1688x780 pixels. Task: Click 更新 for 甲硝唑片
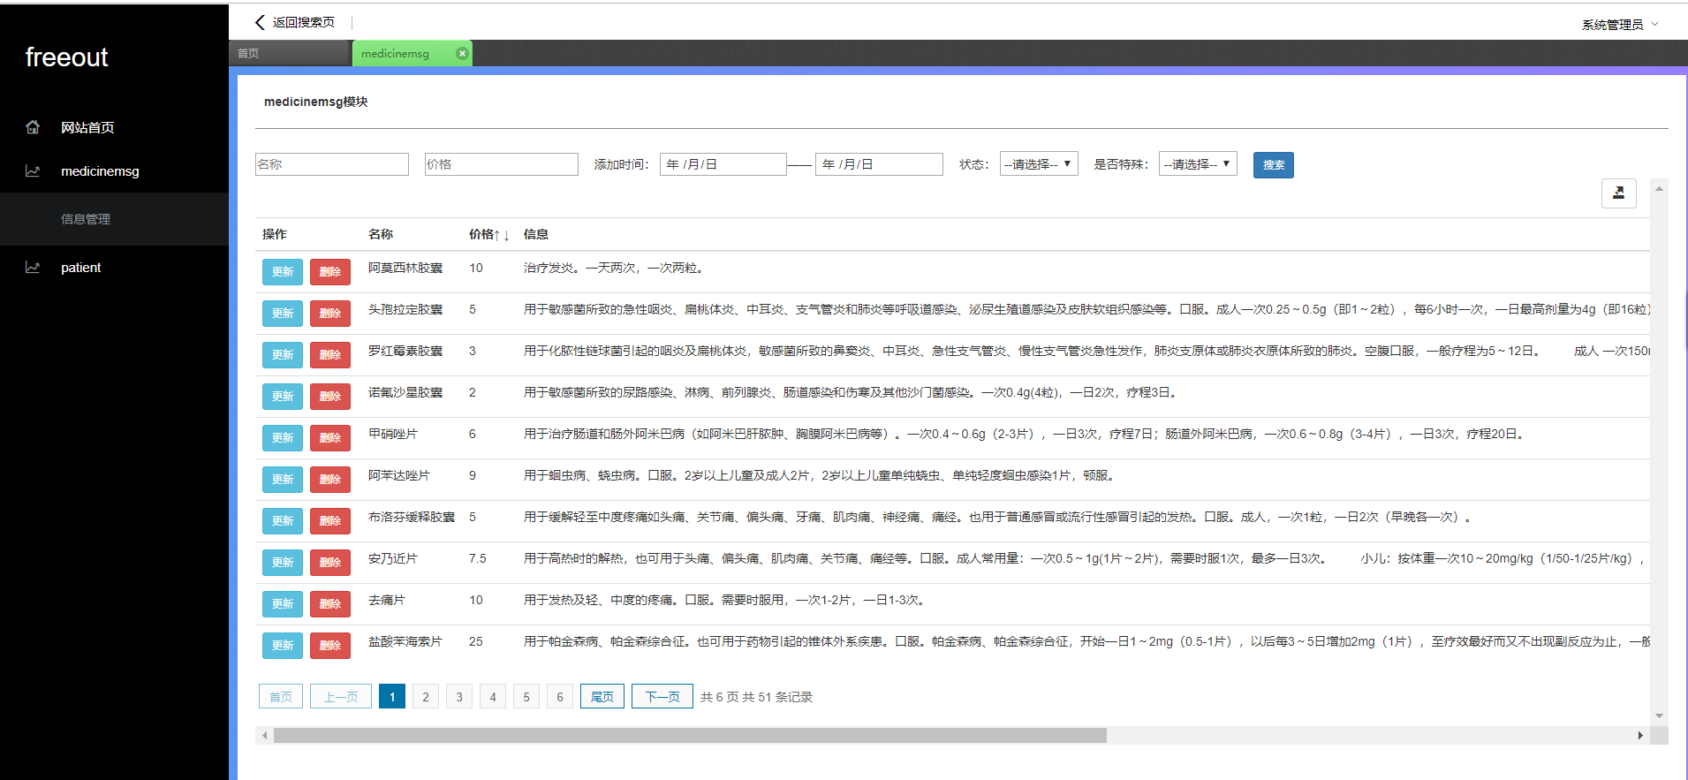point(283,438)
